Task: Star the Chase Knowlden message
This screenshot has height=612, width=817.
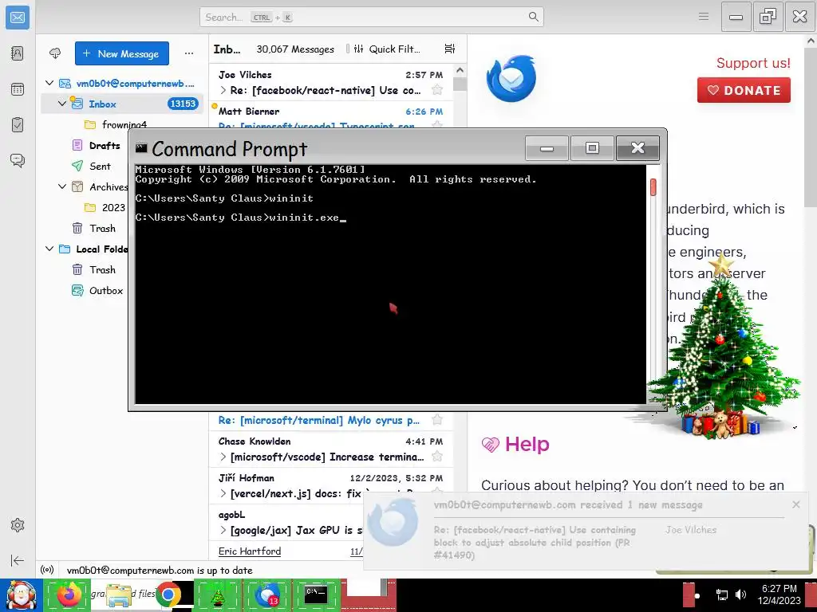Action: pyautogui.click(x=437, y=457)
